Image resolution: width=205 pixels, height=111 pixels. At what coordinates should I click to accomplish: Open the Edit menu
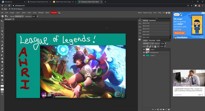tap(7, 13)
